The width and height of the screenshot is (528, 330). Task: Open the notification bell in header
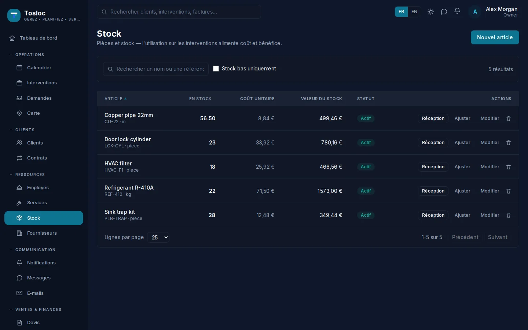tap(457, 11)
